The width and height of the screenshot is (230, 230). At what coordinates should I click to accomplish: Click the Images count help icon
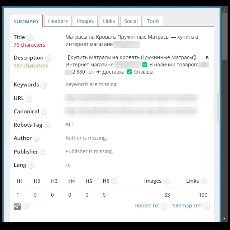[166, 181]
